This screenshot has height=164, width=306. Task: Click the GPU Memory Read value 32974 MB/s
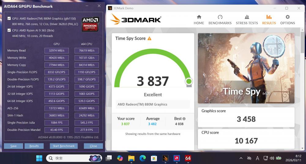pyautogui.click(x=57, y=50)
